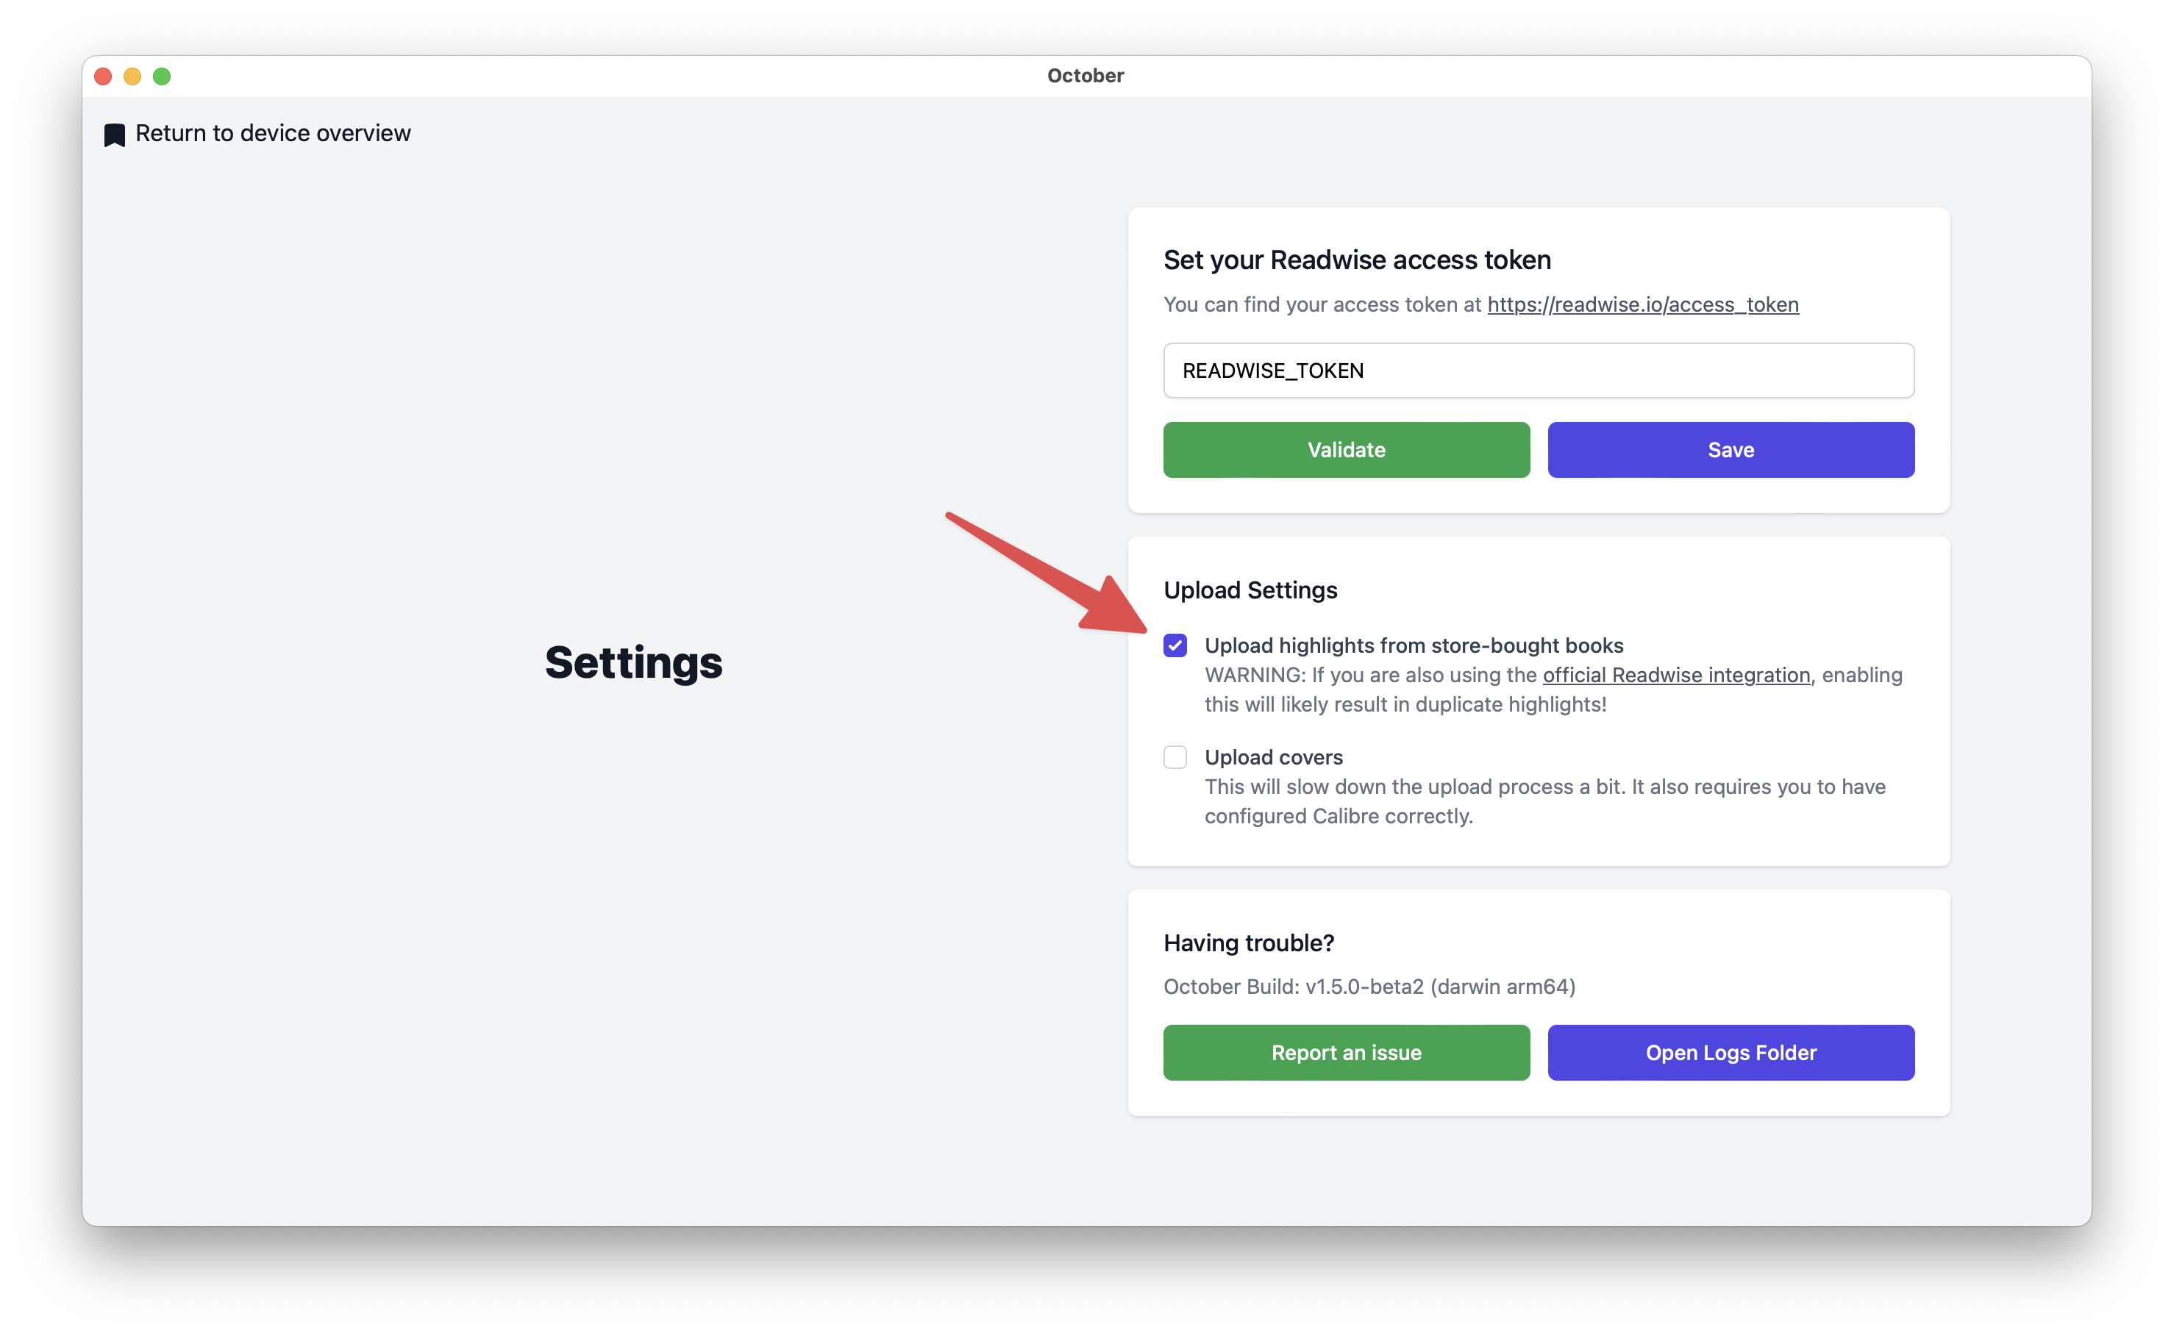This screenshot has height=1335, width=2174.
Task: Save the Readwise access token
Action: [1730, 451]
